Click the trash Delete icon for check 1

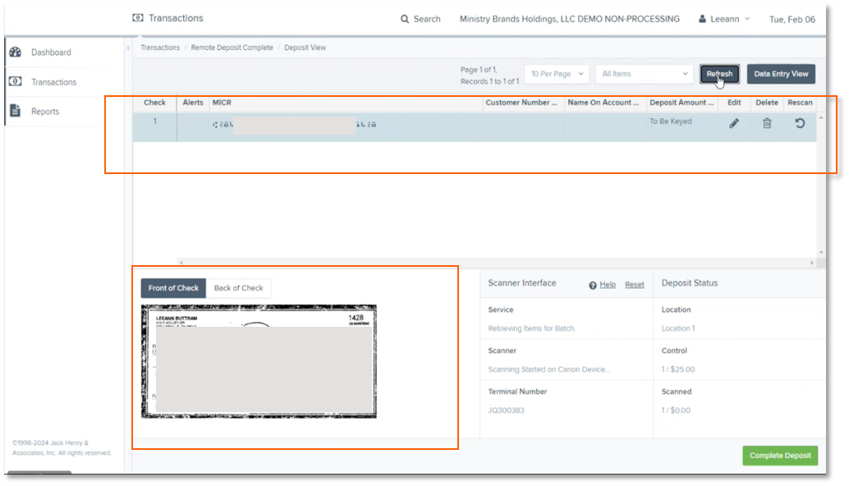[x=767, y=123]
